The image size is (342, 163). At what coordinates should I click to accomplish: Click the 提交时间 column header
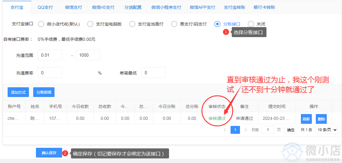(277, 106)
